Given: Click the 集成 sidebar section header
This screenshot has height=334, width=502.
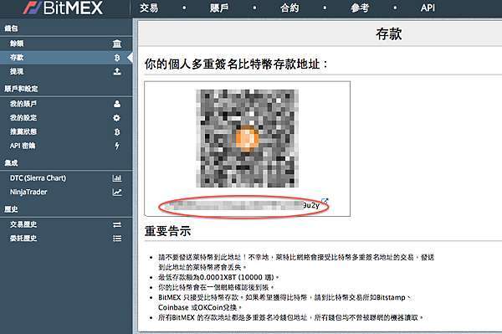Looking at the screenshot, I should tap(11, 163).
